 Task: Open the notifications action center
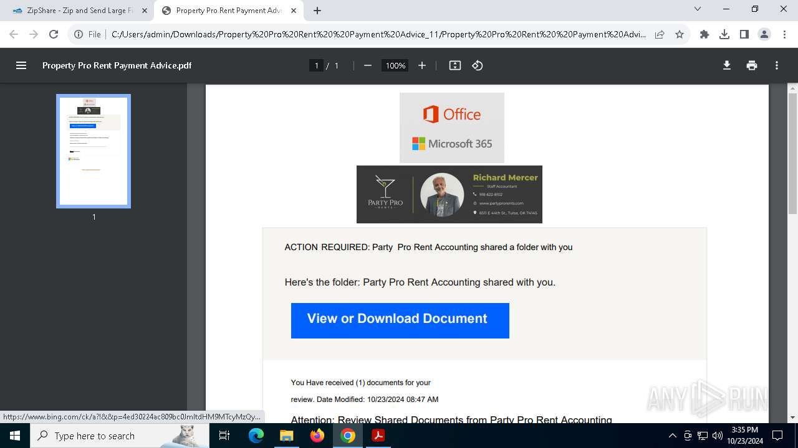pyautogui.click(x=777, y=436)
